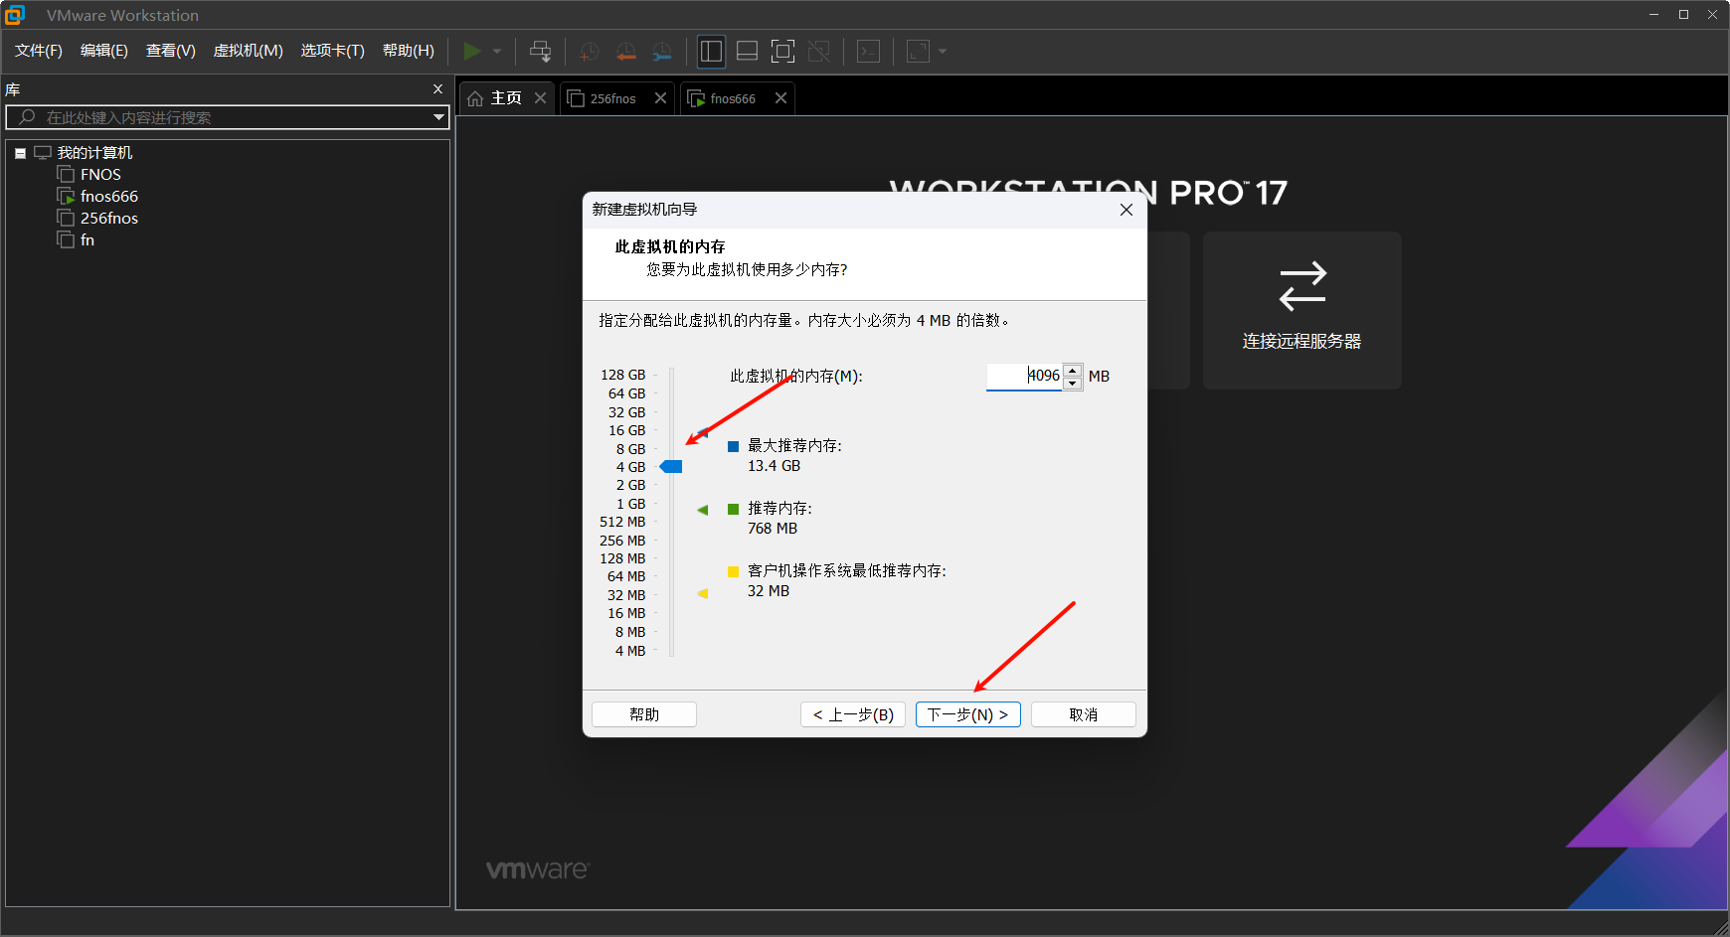The height and width of the screenshot is (937, 1730).
Task: Close the 主页 tab
Action: click(x=540, y=98)
